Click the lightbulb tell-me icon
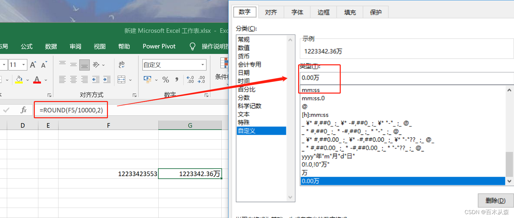 pos(192,46)
